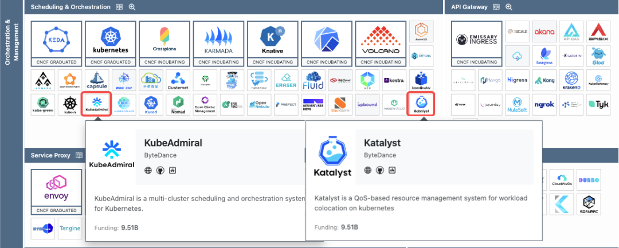This screenshot has height=248, width=619.
Task: Select the ngrok tile
Action: [x=544, y=104]
